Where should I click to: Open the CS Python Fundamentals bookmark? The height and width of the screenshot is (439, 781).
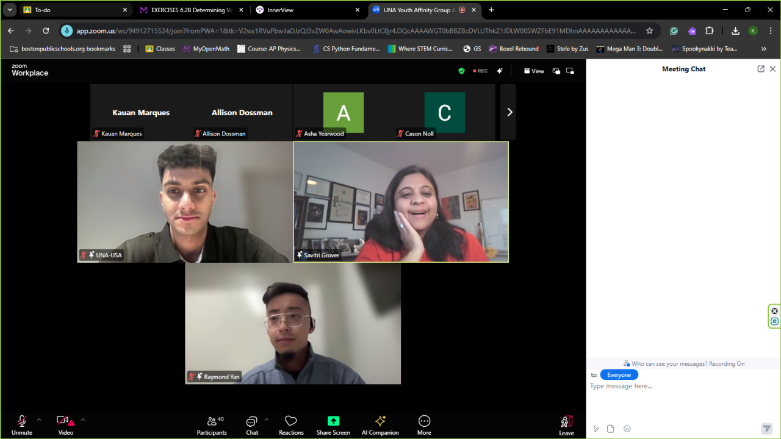[346, 49]
